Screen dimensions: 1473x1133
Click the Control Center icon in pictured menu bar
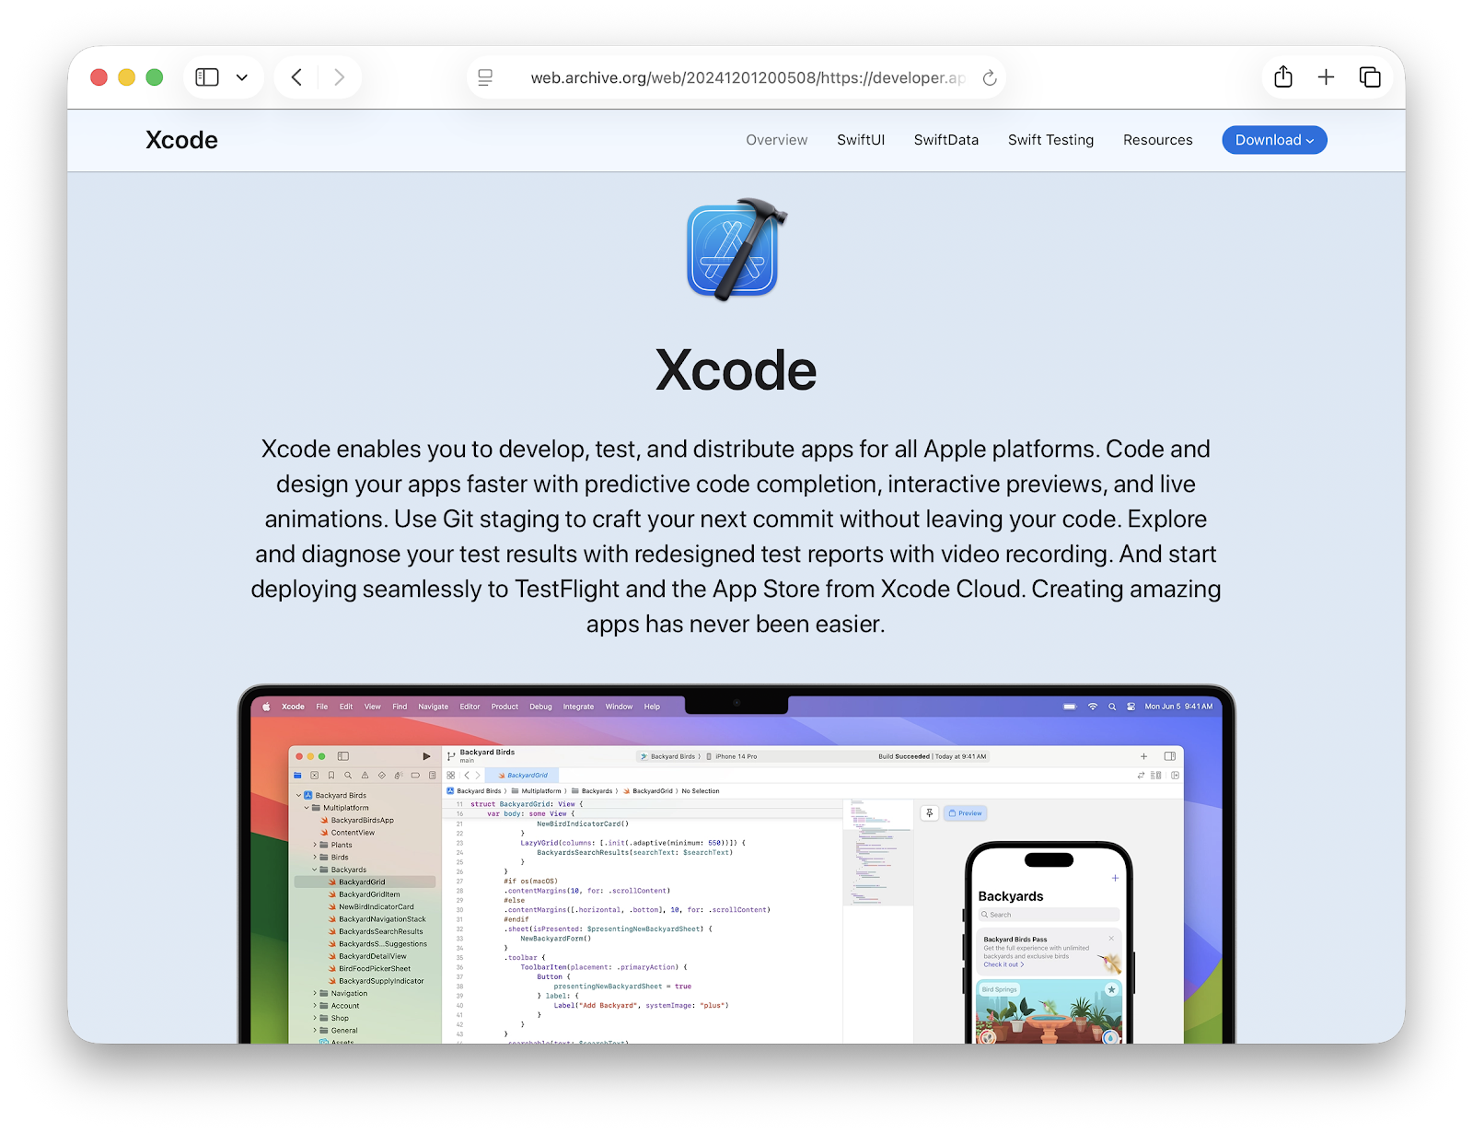click(1131, 707)
